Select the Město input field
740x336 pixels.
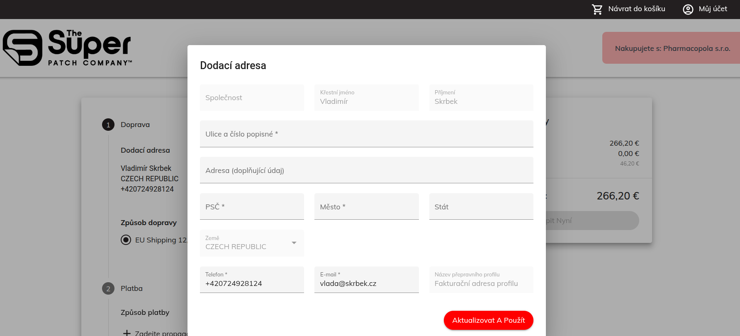(366, 207)
